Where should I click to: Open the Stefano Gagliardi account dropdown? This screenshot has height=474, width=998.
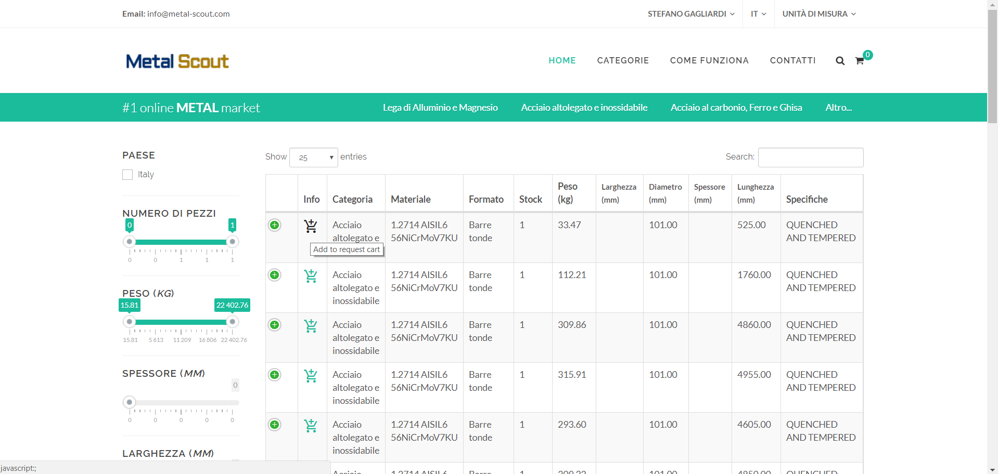[x=690, y=14]
